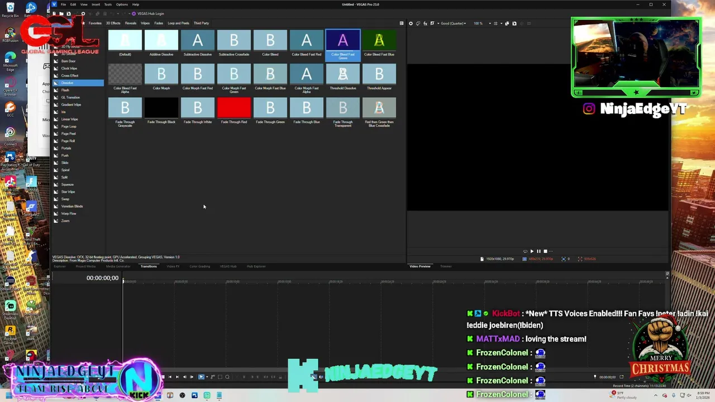
Task: Open the Tools menu
Action: pos(108,4)
